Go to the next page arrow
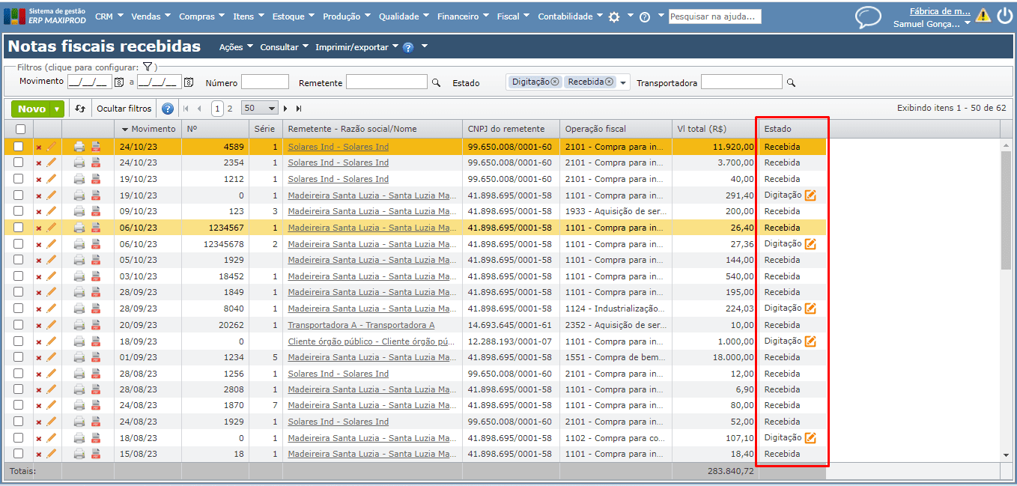 click(285, 109)
